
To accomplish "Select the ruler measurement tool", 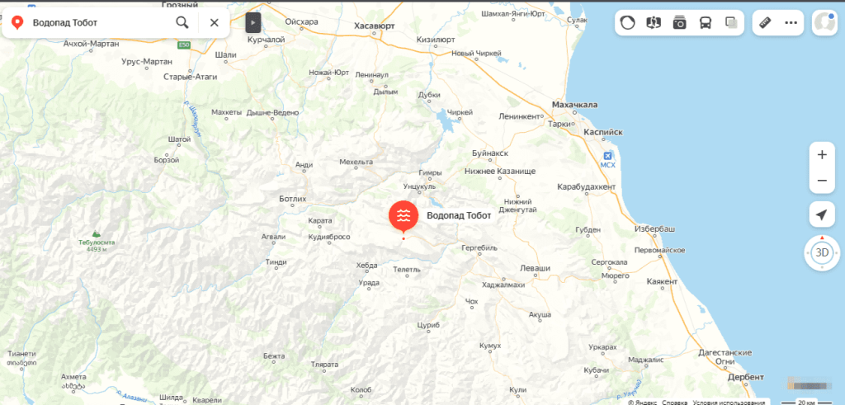I will (x=765, y=22).
